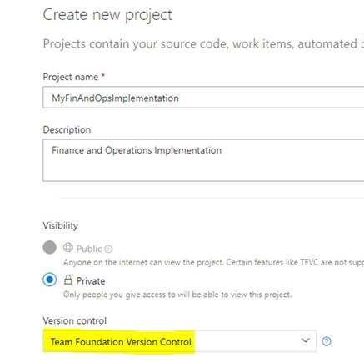The image size is (364, 363).
Task: Click the Create new project heading
Action: click(x=107, y=15)
